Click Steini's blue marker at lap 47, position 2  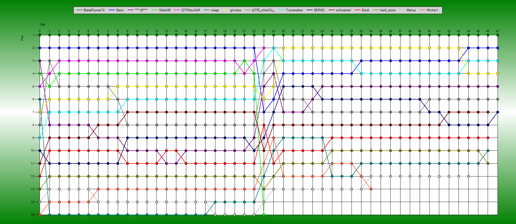[x=498, y=48]
